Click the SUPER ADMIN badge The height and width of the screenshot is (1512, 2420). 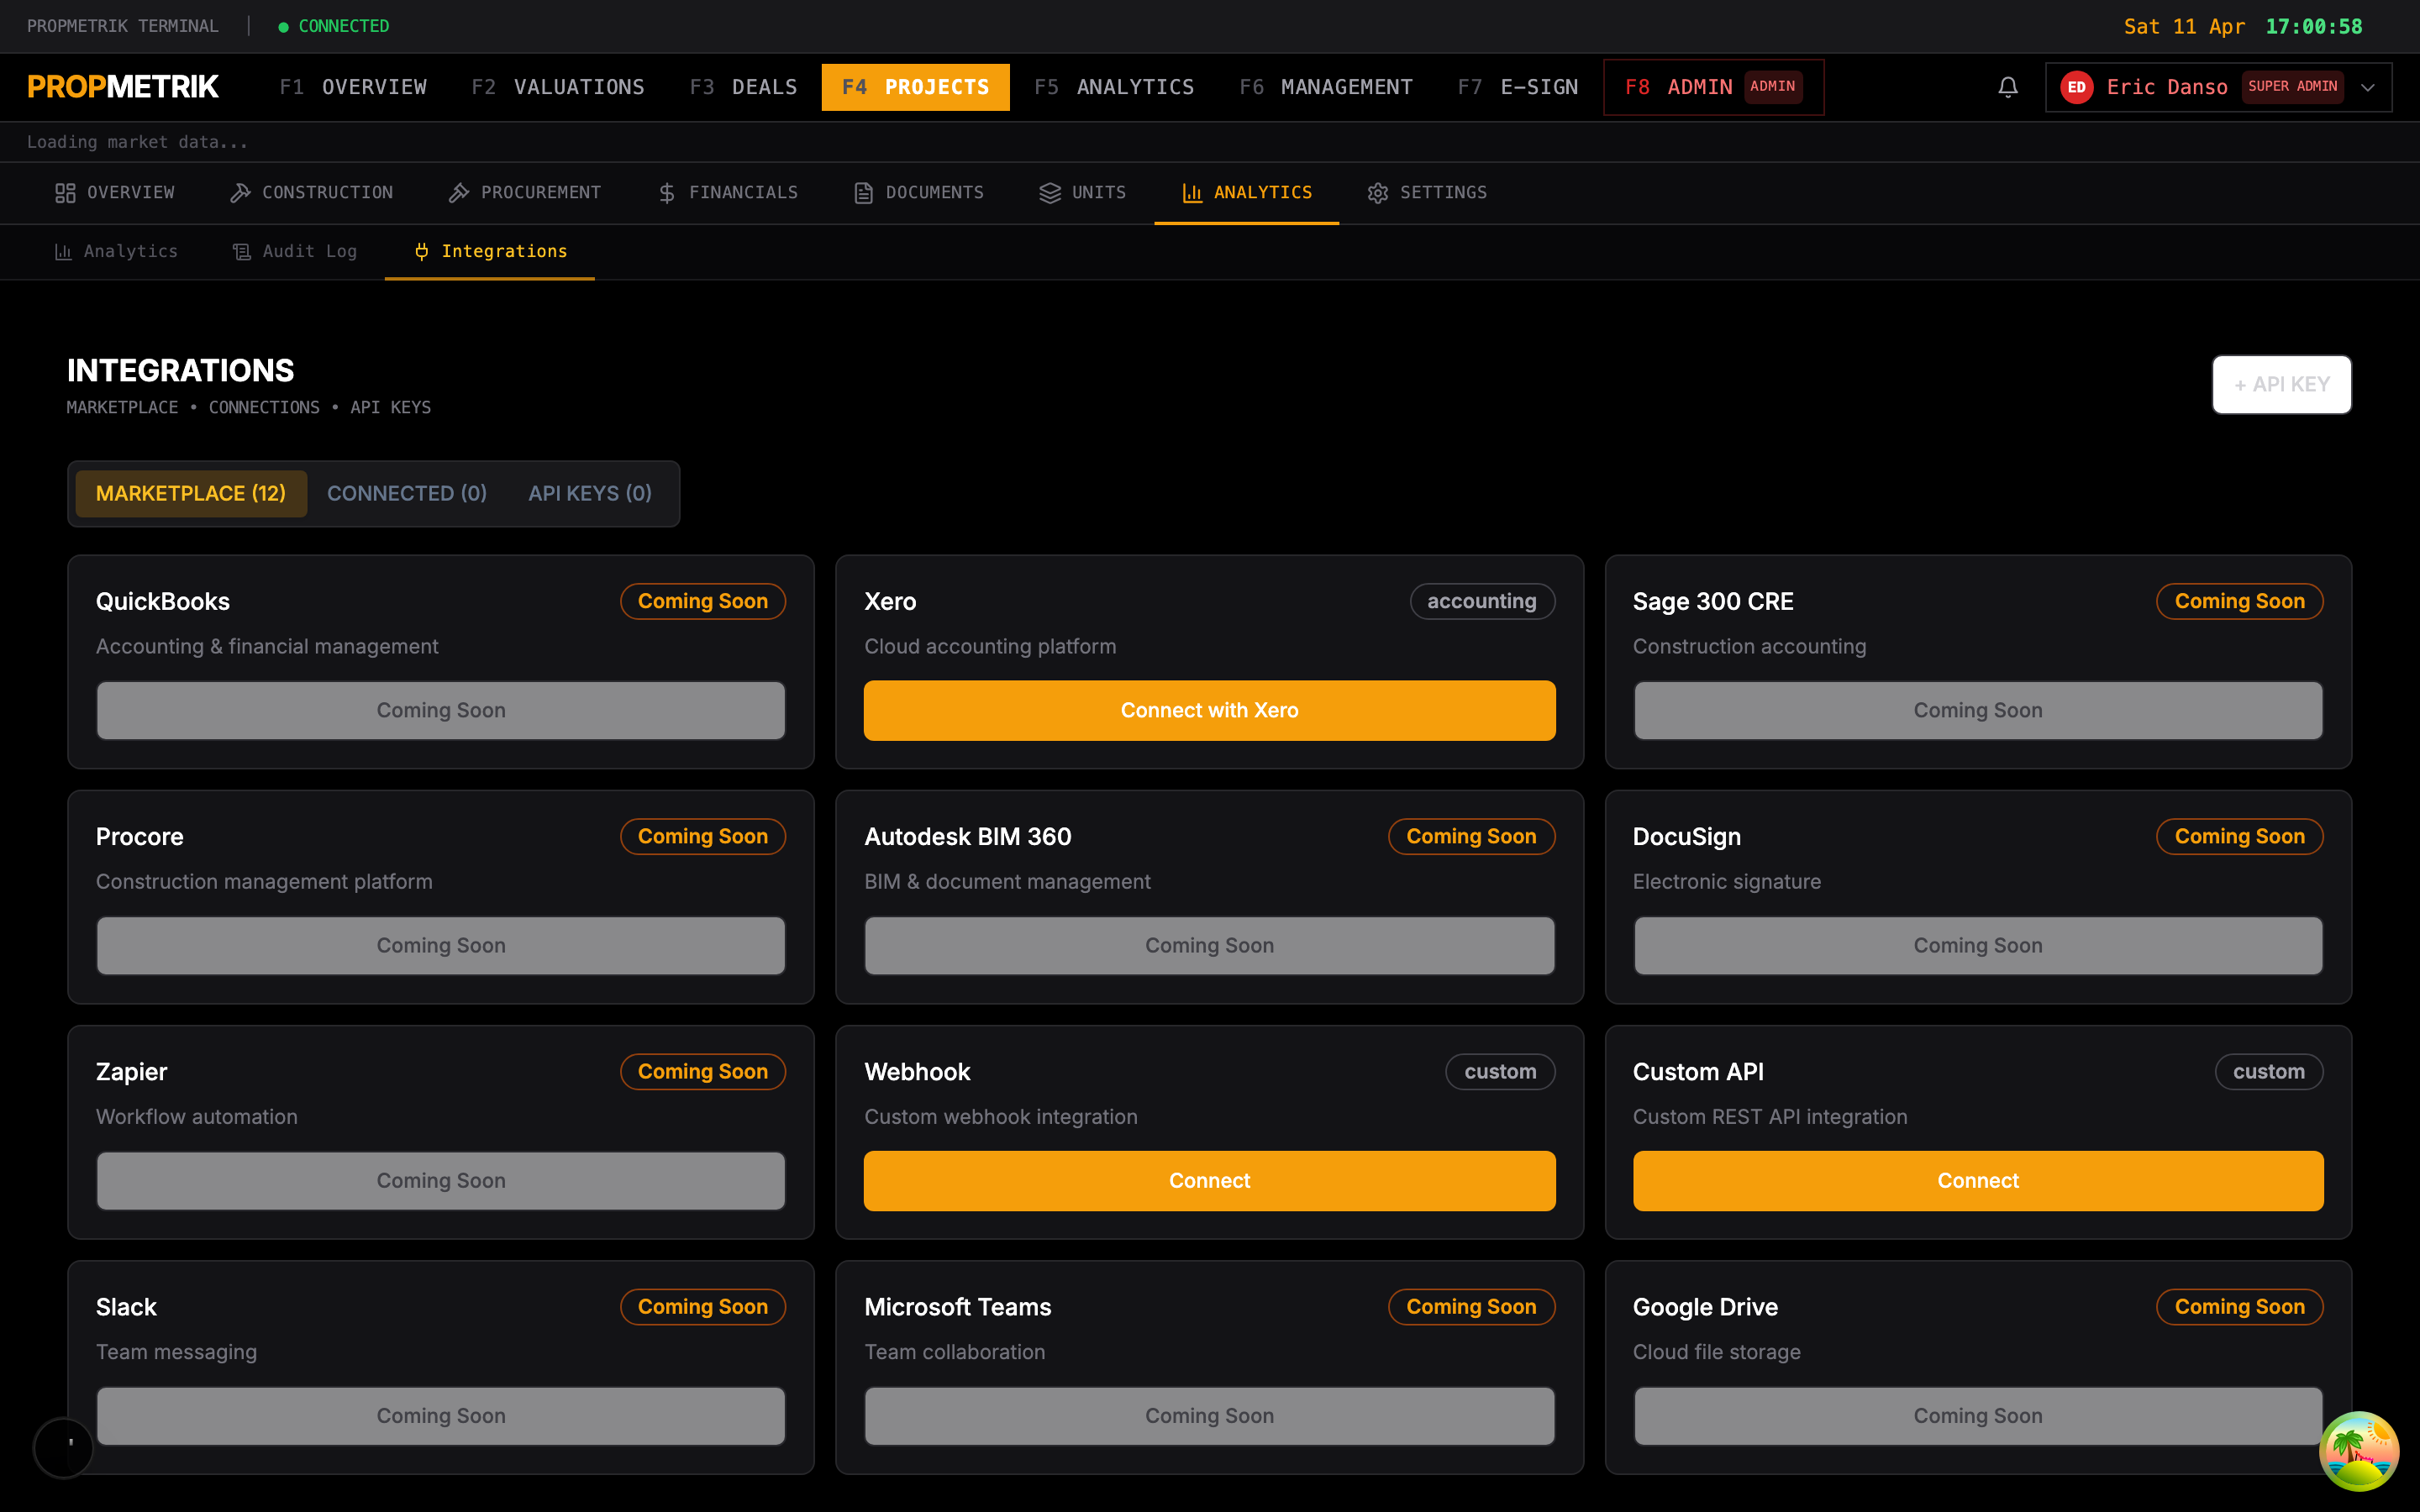pyautogui.click(x=2292, y=87)
